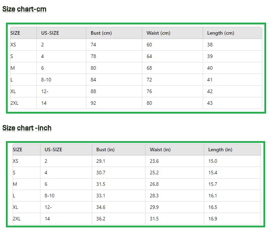Click the waist value 25.2 for size S
The image size is (269, 234).
click(x=154, y=173)
